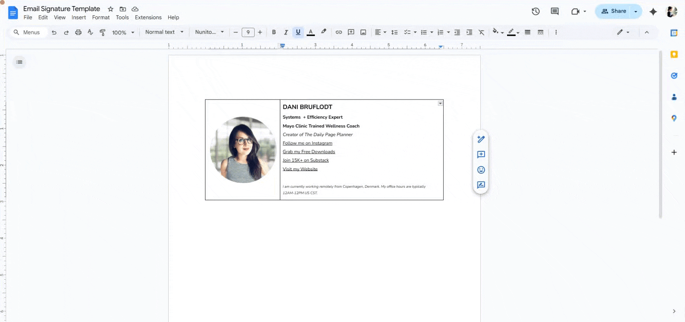Open the Extensions menu
The height and width of the screenshot is (322, 685).
pos(148,18)
